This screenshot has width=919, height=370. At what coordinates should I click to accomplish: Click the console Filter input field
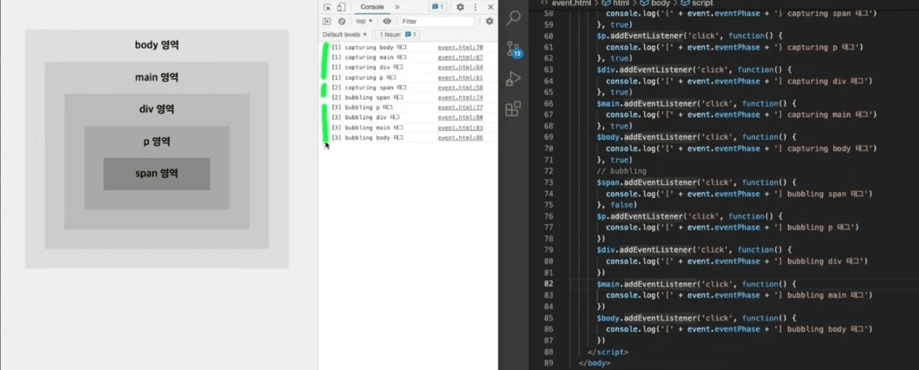(437, 21)
